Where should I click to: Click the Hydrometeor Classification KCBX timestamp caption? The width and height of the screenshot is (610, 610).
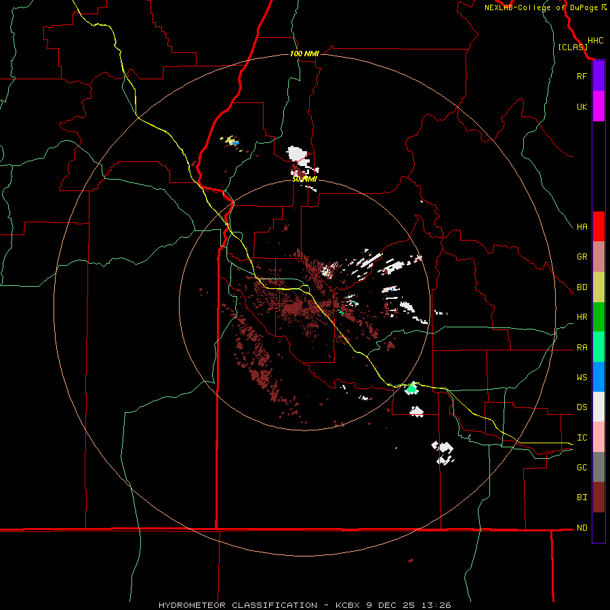click(x=304, y=605)
